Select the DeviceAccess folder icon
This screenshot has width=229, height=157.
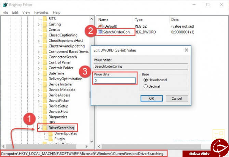[45, 95]
